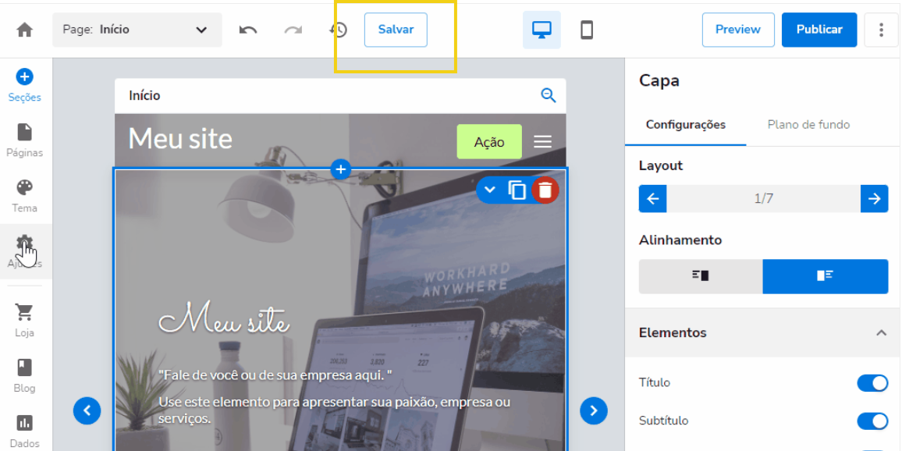Expand section options chevron on cover
The image size is (909, 451).
click(490, 190)
